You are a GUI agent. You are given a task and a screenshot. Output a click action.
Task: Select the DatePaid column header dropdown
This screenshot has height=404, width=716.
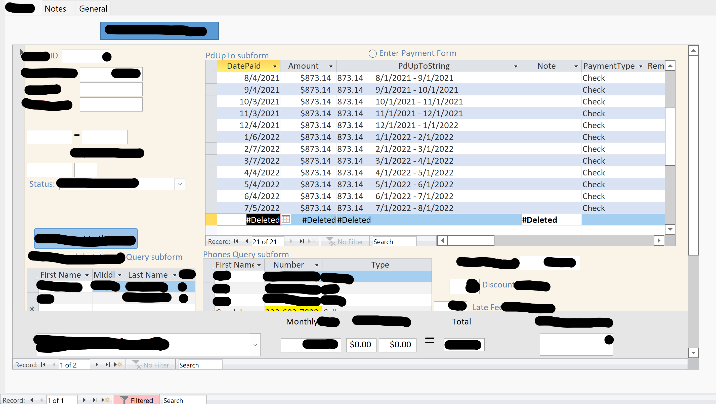pos(273,65)
